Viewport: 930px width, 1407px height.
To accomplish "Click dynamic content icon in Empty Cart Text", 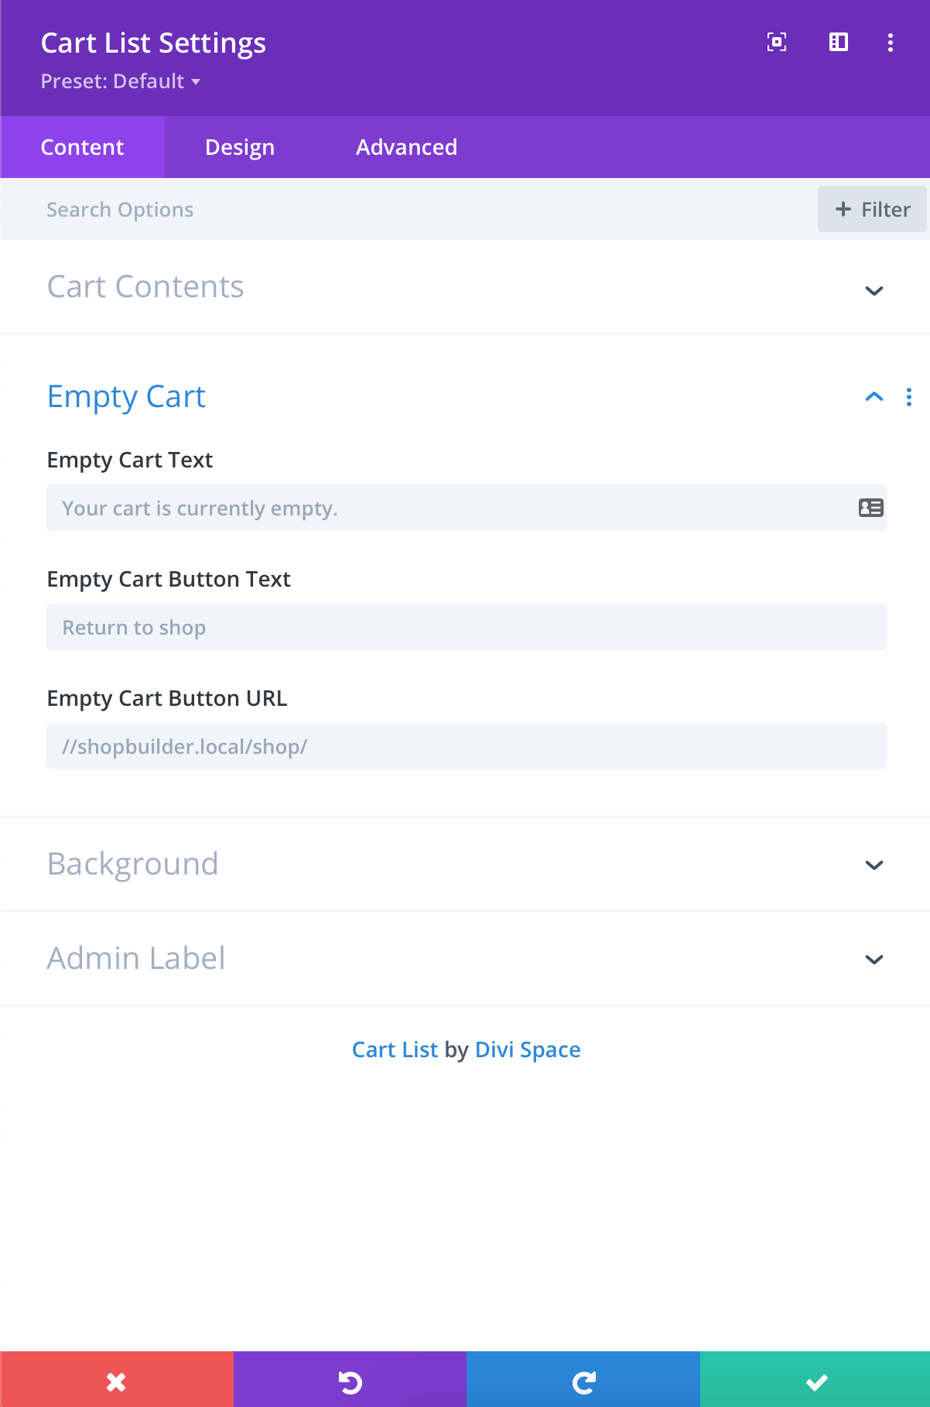I will pos(871,508).
